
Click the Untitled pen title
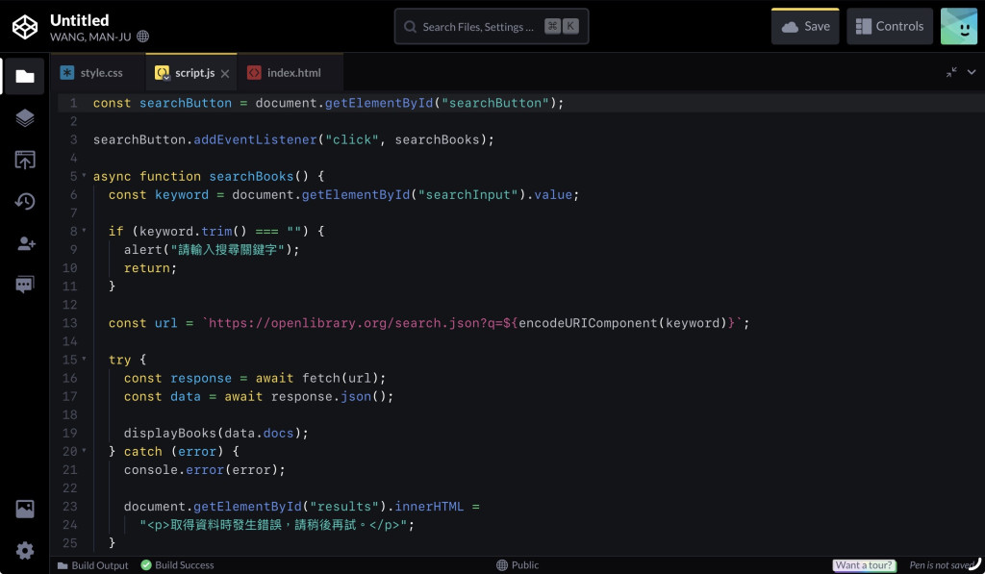click(79, 20)
